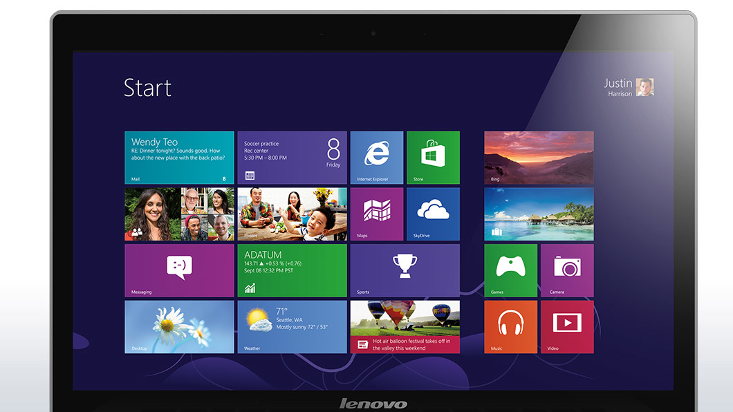
Task: Open the Messaging tile
Action: click(x=179, y=270)
